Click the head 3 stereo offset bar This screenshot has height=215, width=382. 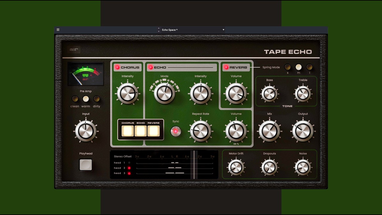(175, 173)
